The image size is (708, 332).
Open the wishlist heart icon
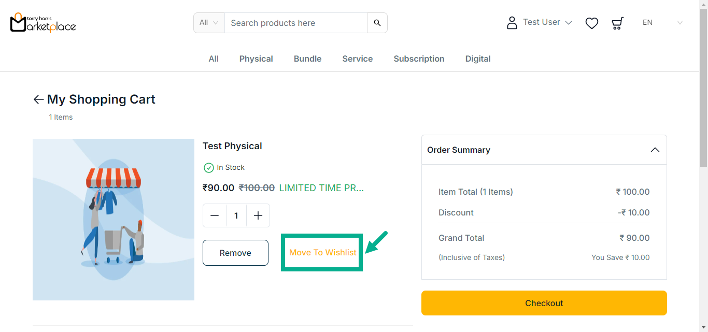(592, 23)
